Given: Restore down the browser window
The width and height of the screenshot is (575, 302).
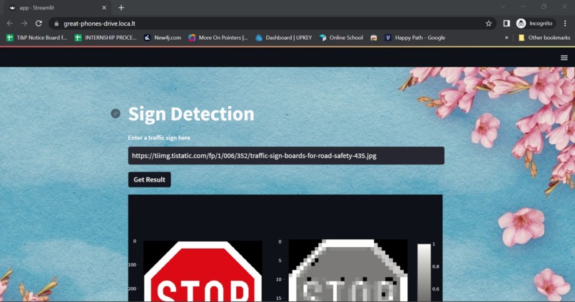Looking at the screenshot, I should (544, 6).
